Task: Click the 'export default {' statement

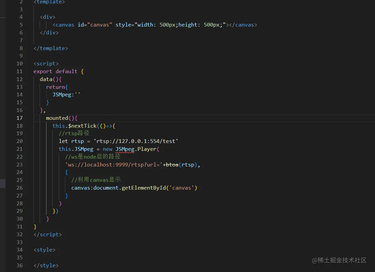Action: (x=59, y=71)
